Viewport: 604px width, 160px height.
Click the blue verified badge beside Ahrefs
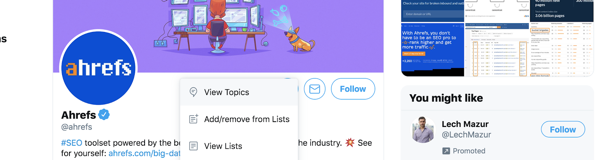coord(104,115)
